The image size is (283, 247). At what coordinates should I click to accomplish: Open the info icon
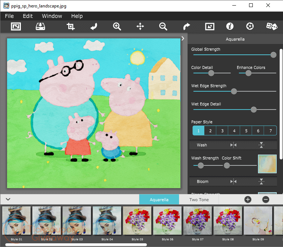pyautogui.click(x=230, y=26)
